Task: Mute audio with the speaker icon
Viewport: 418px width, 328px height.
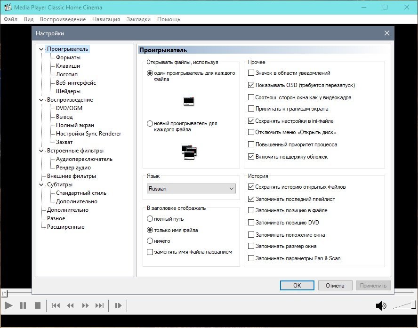Action: (x=380, y=306)
